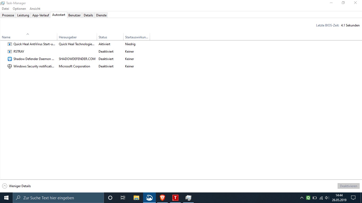Open the Action Center notifications

click(x=353, y=198)
